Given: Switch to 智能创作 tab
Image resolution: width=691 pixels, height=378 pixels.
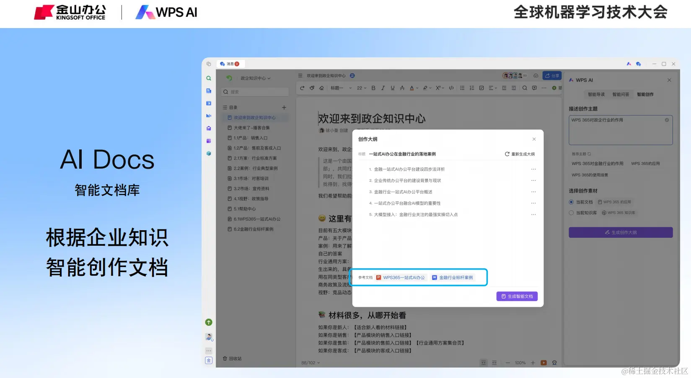Looking at the screenshot, I should 645,95.
